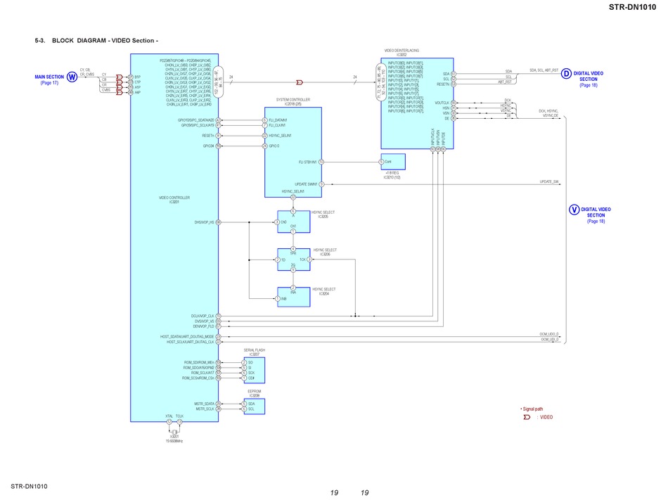
Task: Click the "VIDEO CONTROLLER IC3001" label
Action: click(174, 200)
